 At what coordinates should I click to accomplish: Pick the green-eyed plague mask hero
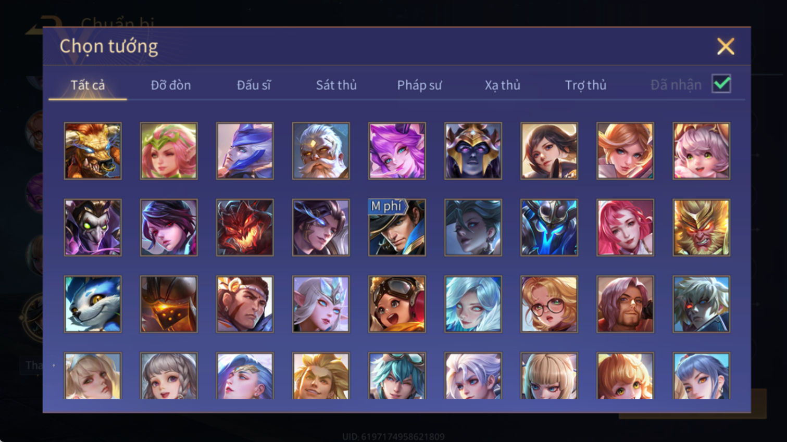[93, 228]
